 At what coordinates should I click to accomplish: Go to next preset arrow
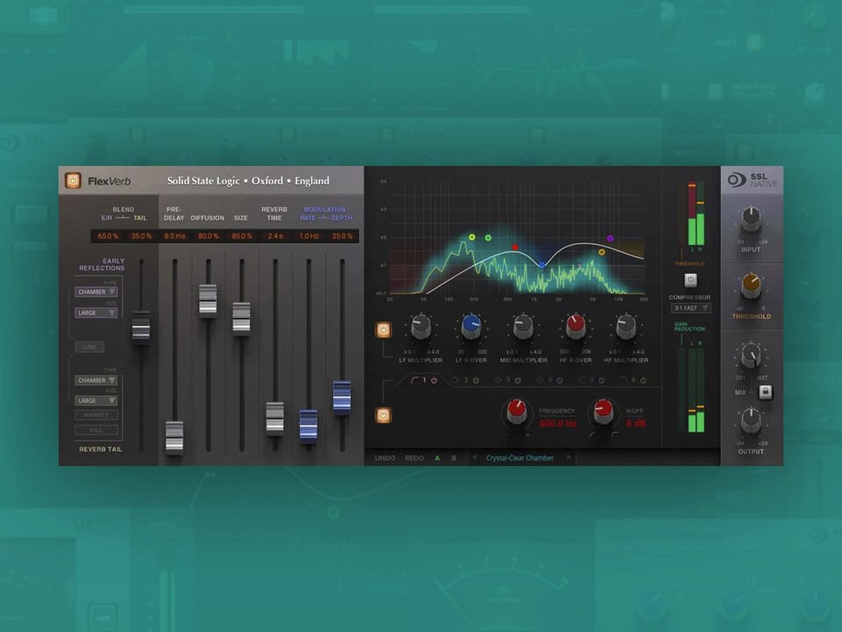568,458
